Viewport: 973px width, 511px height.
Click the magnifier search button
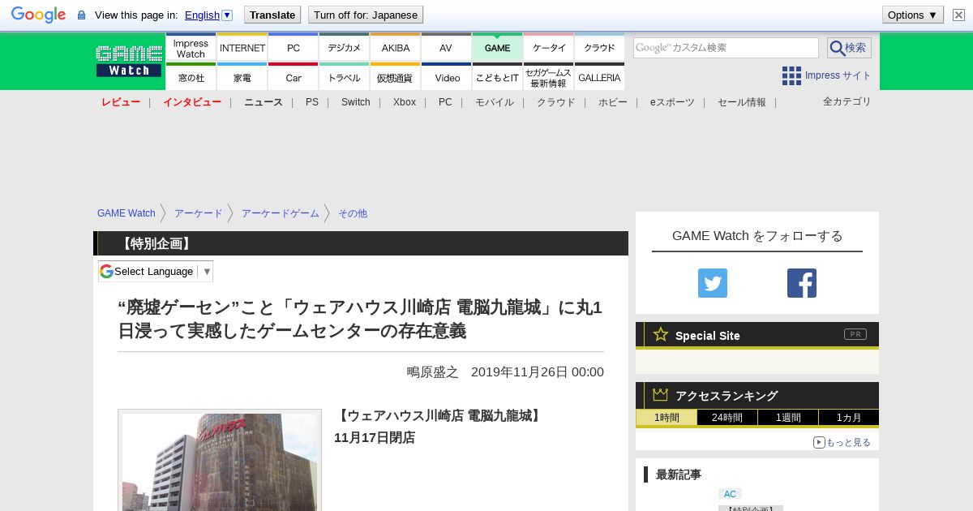click(x=849, y=48)
